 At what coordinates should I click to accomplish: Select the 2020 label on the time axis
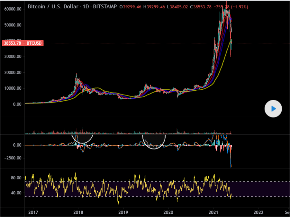pos(169,212)
